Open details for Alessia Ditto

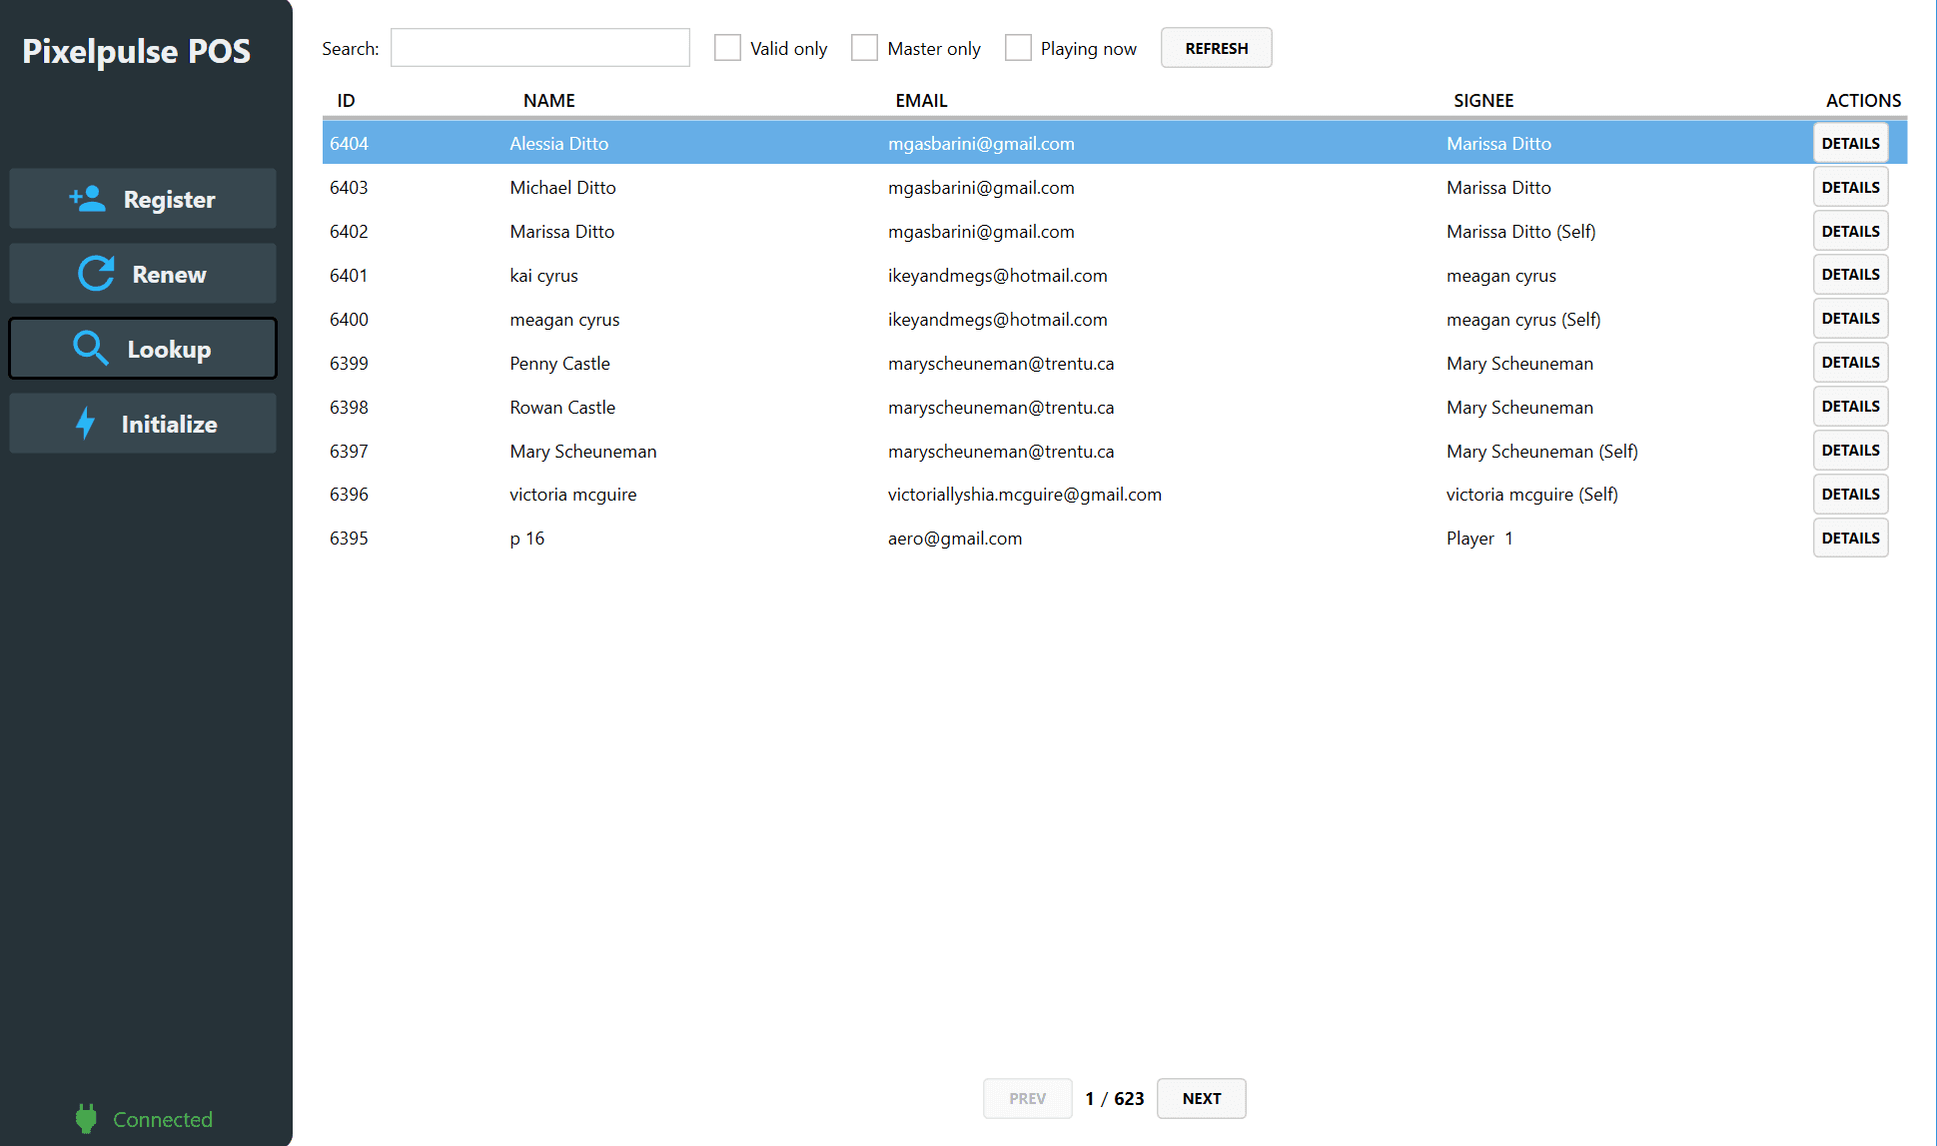click(1850, 142)
